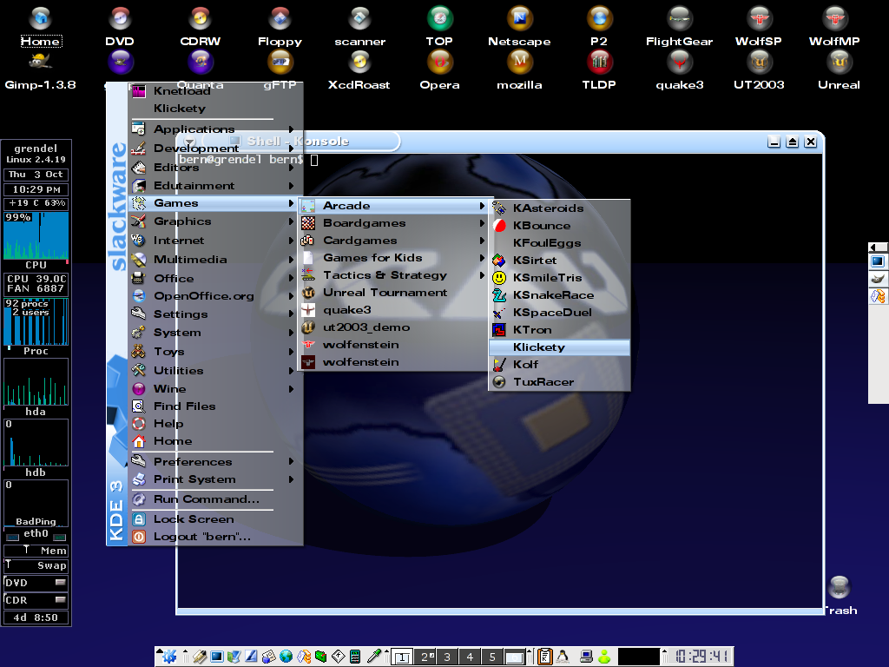This screenshot has width=889, height=667.
Task: Click the panel clock showing 10:29:41
Action: [701, 657]
